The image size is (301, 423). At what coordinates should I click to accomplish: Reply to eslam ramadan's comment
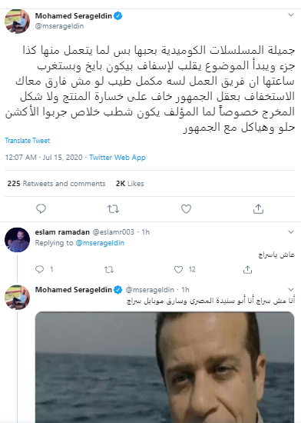click(x=40, y=269)
